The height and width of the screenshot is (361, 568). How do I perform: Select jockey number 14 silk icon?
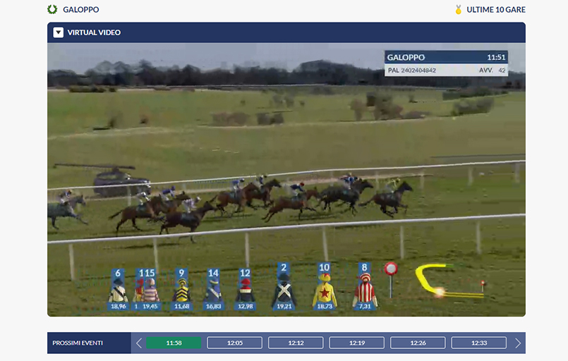(x=213, y=290)
